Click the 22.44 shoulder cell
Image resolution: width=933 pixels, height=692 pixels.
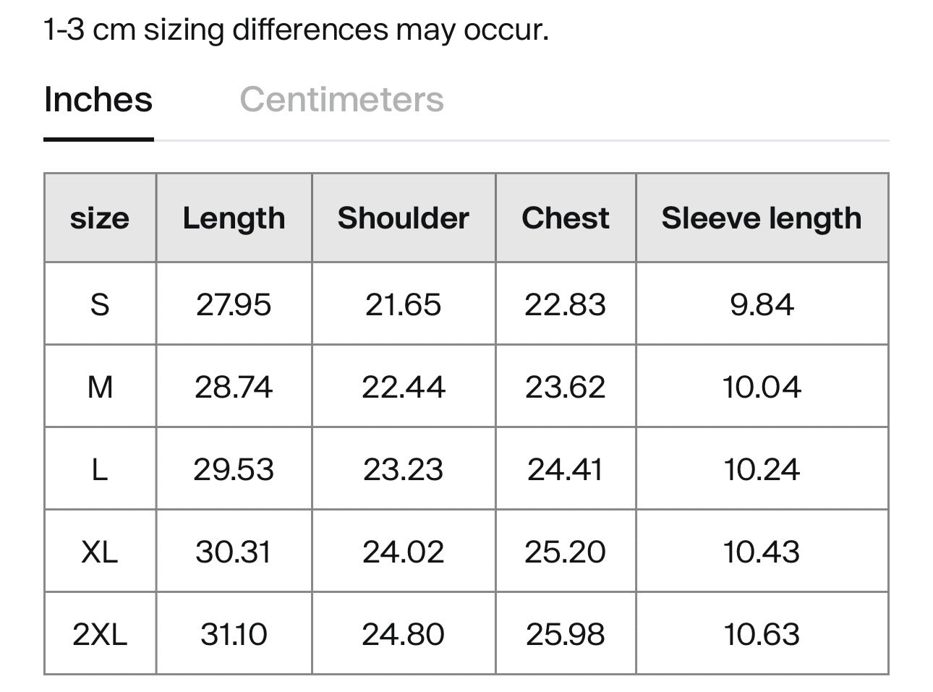point(403,387)
